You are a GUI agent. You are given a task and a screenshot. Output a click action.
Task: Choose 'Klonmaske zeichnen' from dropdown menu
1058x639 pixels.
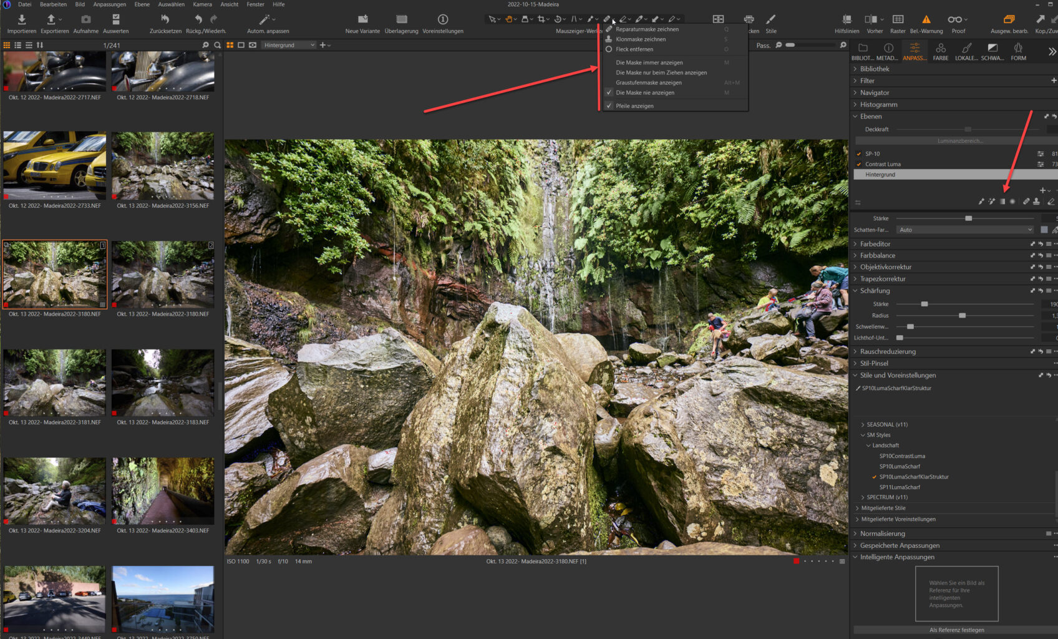[641, 39]
